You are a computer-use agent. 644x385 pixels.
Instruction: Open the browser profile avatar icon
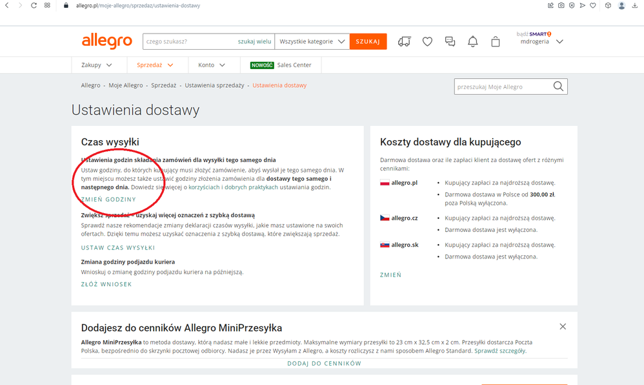click(x=622, y=5)
